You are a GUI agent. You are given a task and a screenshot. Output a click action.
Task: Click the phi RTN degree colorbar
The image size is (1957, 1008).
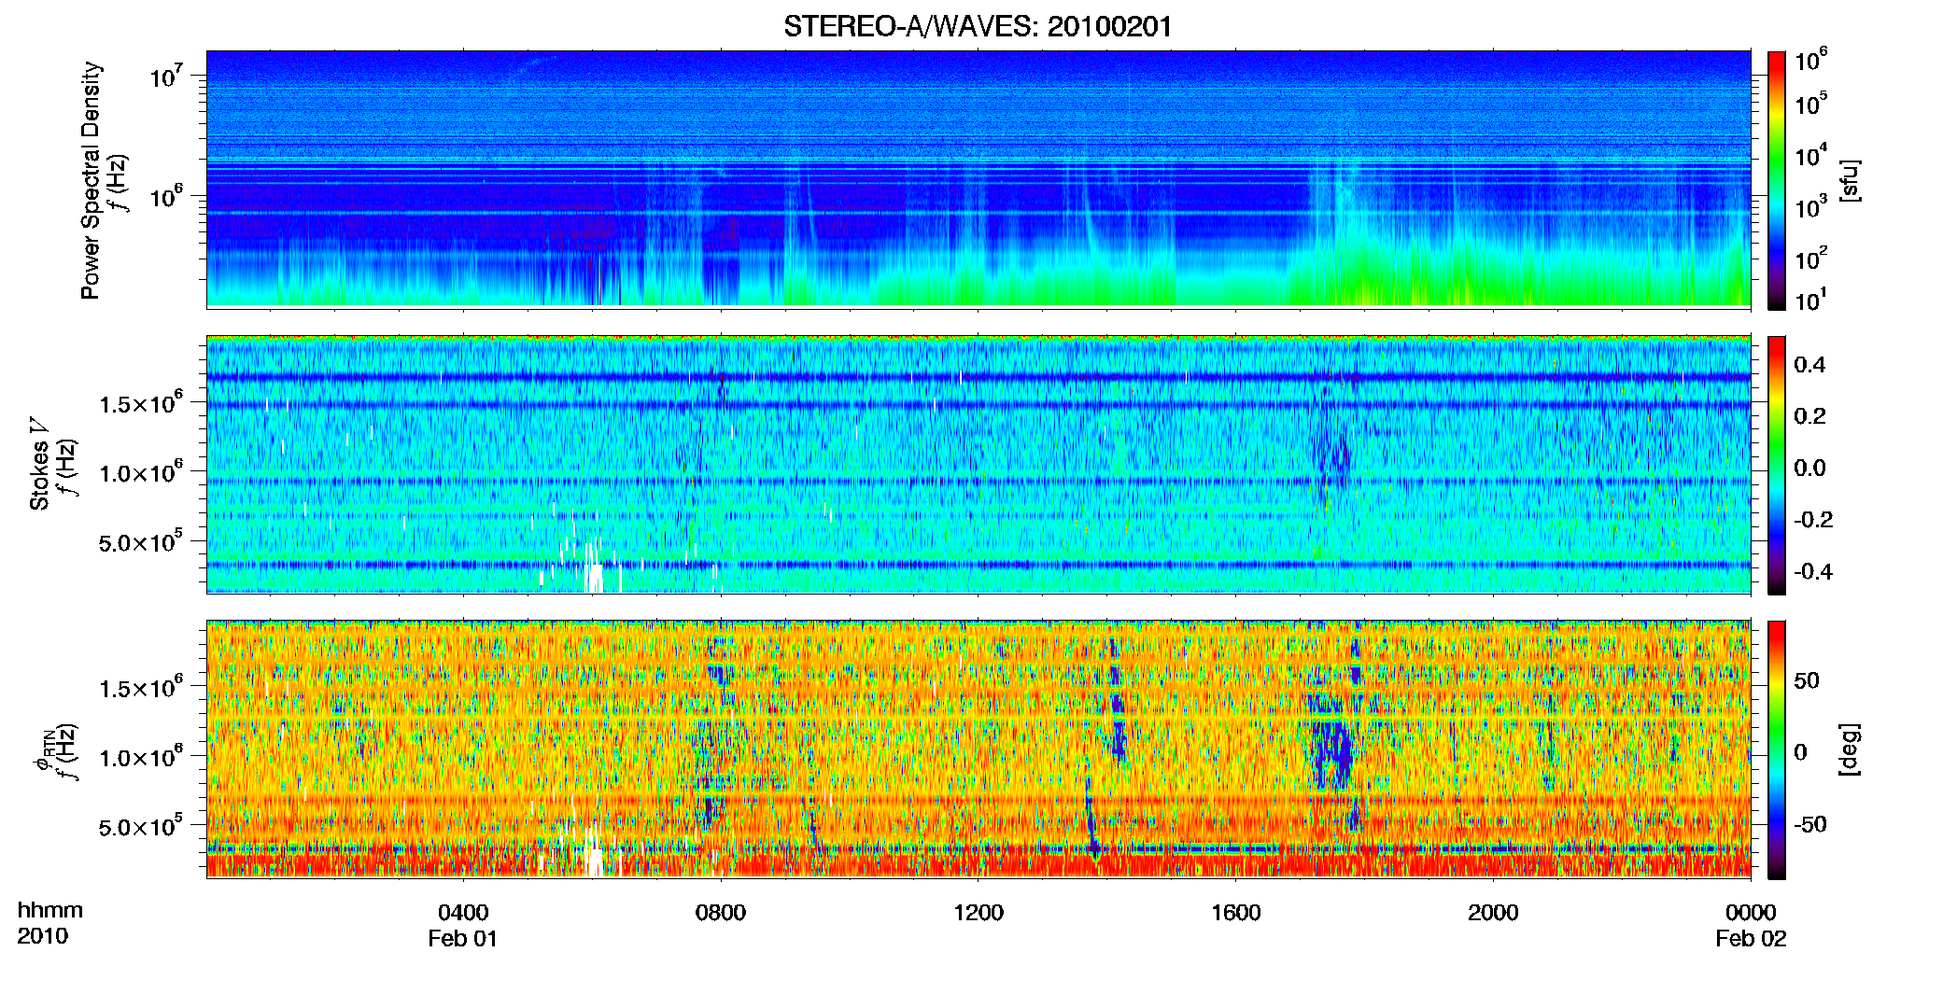(1777, 749)
